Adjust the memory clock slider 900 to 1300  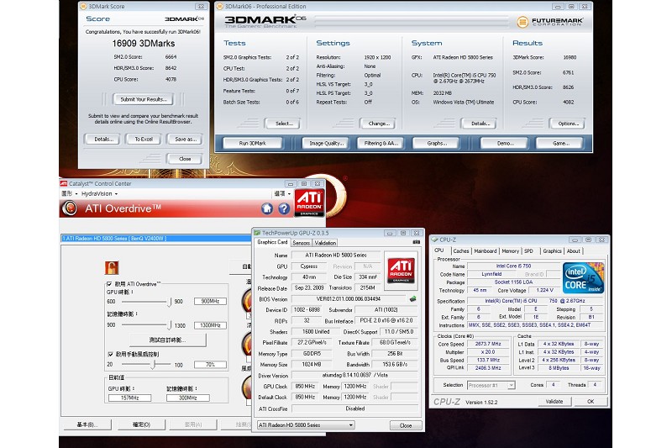(x=144, y=326)
